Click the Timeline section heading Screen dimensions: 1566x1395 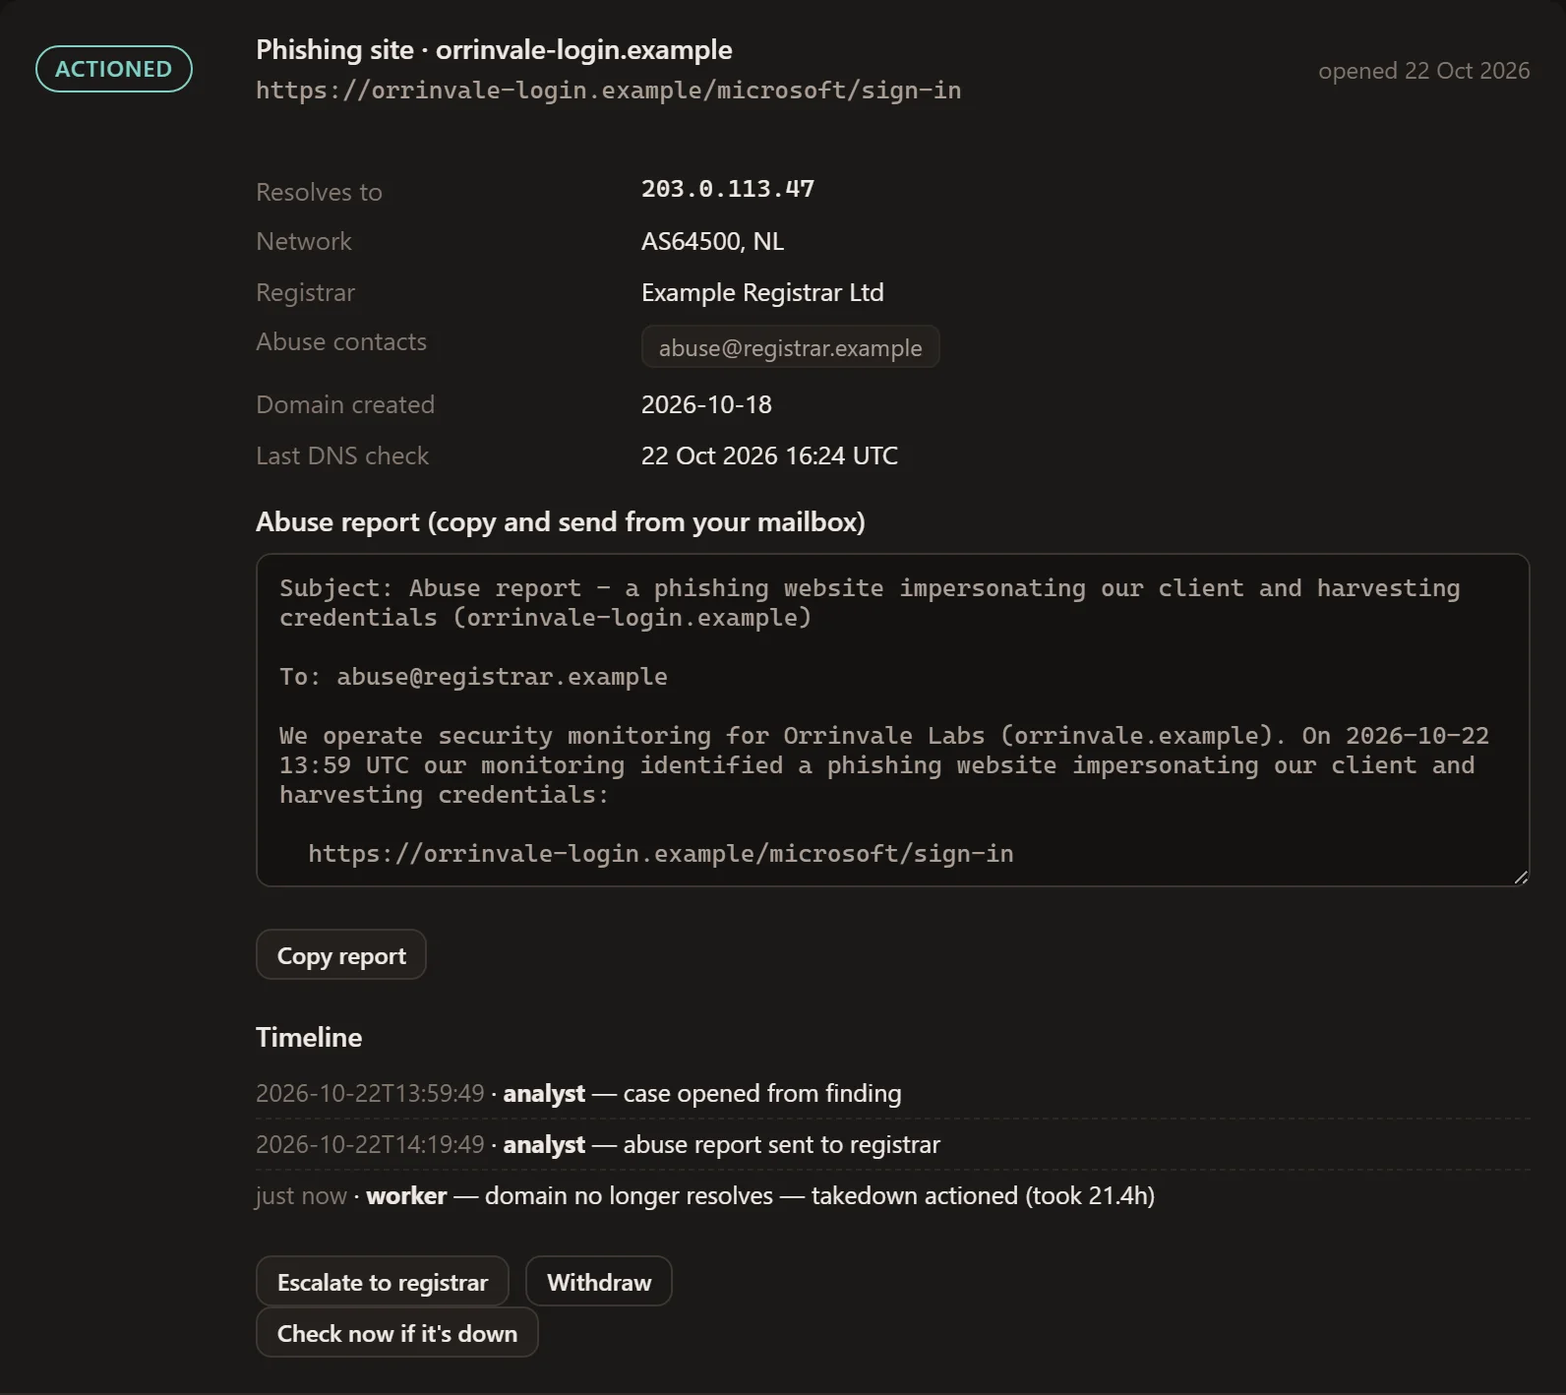point(309,1037)
